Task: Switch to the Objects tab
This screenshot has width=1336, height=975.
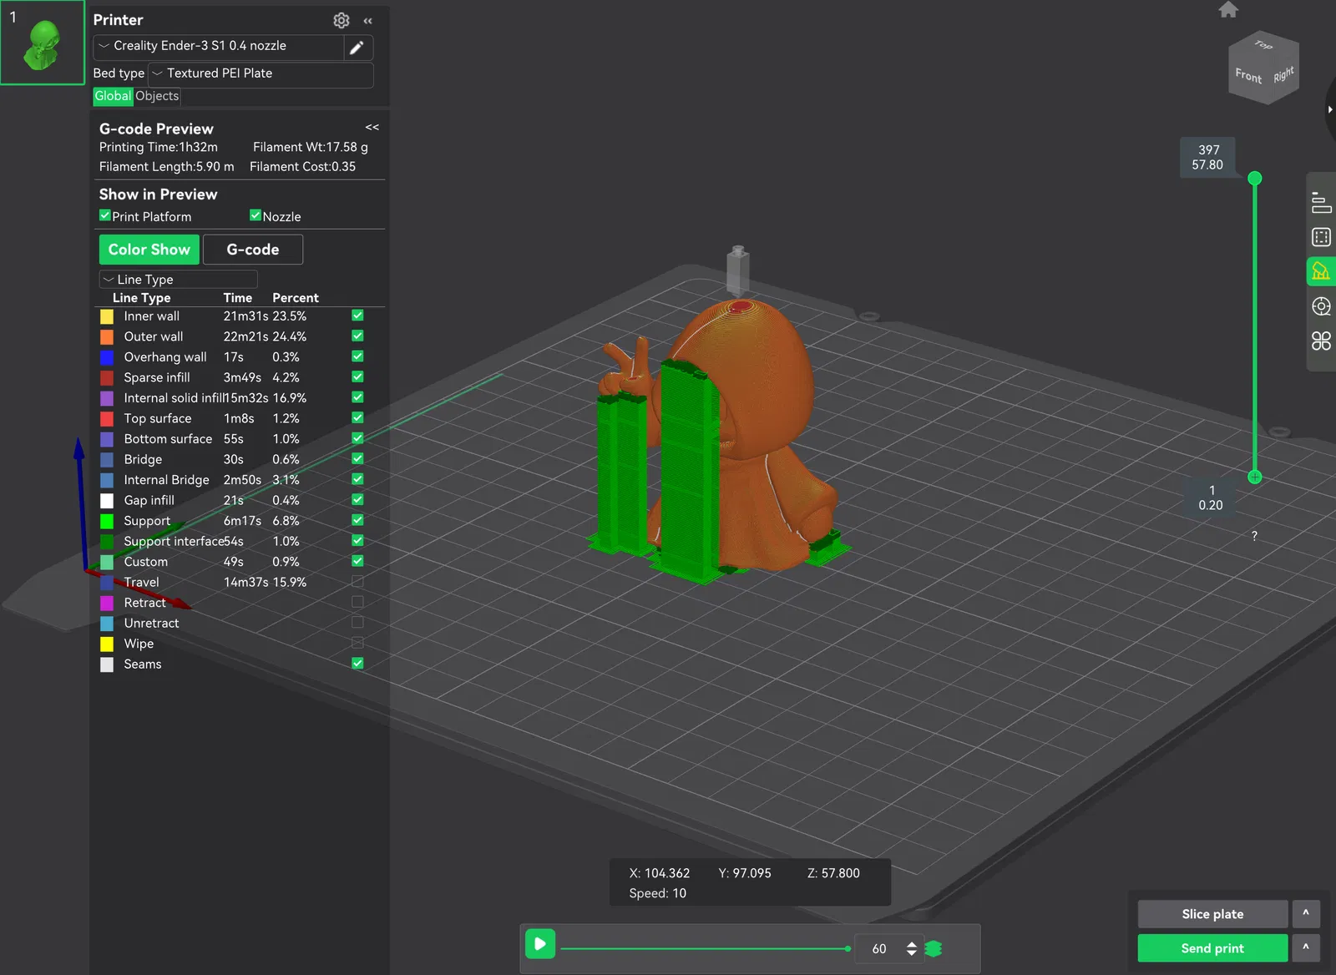Action: click(157, 96)
